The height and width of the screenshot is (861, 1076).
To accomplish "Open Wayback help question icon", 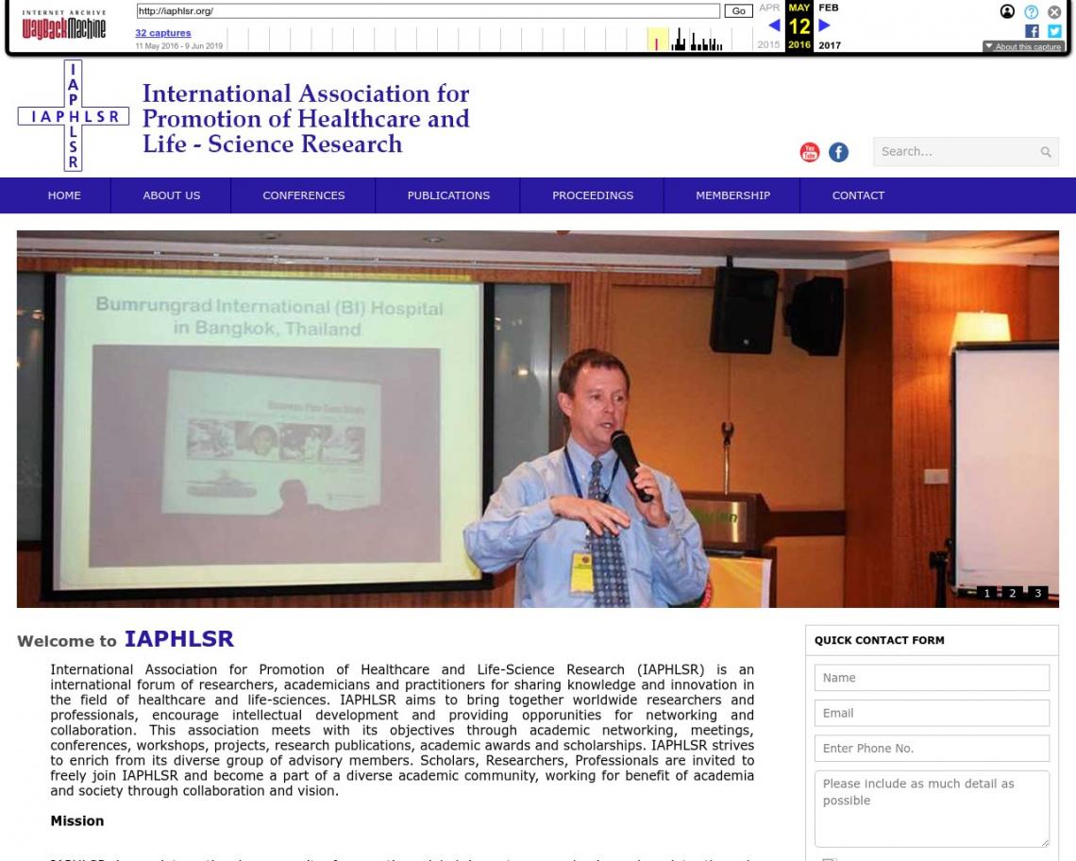I will (x=1031, y=11).
